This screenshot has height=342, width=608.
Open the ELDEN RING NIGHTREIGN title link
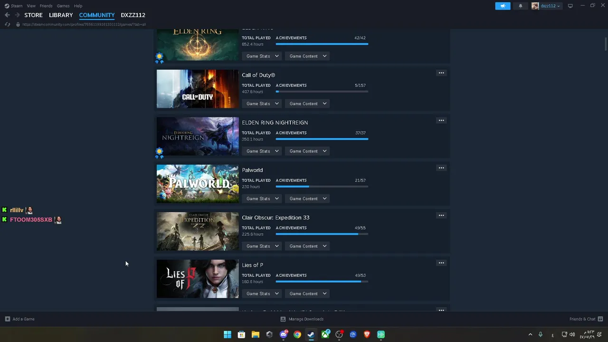pos(275,123)
